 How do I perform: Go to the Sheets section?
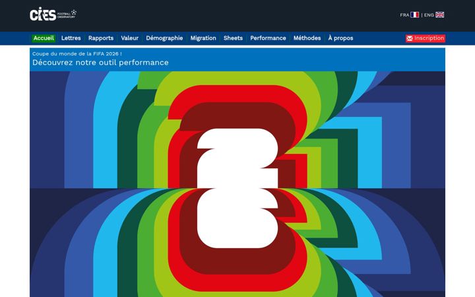tap(233, 38)
